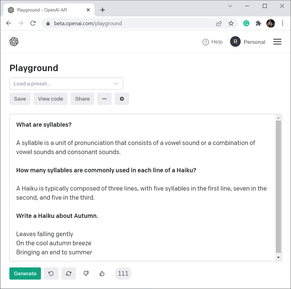This screenshot has width=291, height=289.
Task: Give thumbs up feedback
Action: [102, 274]
